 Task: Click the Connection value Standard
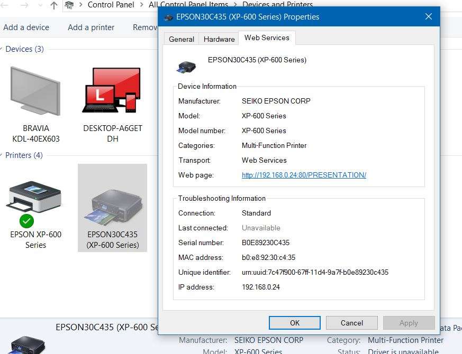(256, 213)
